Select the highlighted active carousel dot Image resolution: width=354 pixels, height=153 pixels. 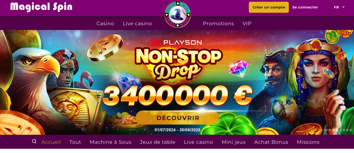pos(337,130)
